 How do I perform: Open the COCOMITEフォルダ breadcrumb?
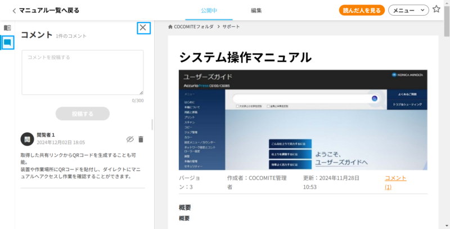193,26
